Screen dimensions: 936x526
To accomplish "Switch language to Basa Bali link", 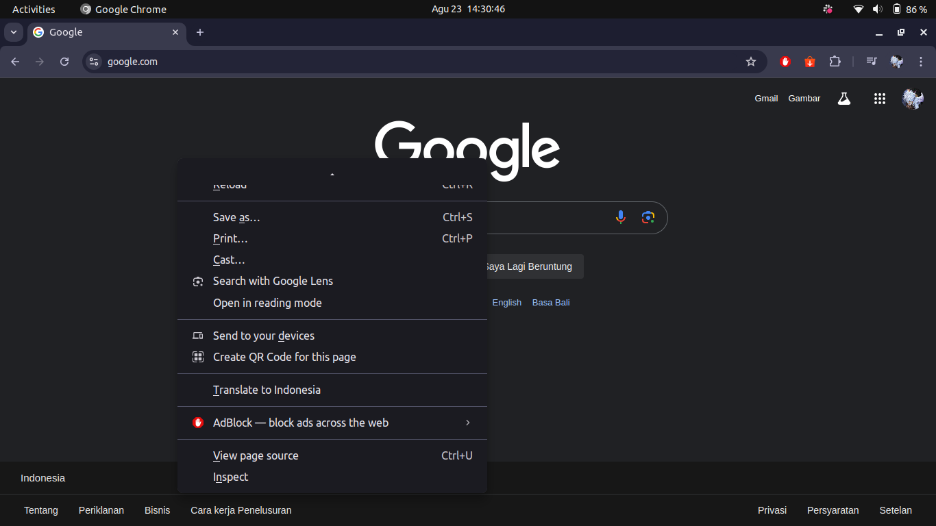I will click(551, 303).
